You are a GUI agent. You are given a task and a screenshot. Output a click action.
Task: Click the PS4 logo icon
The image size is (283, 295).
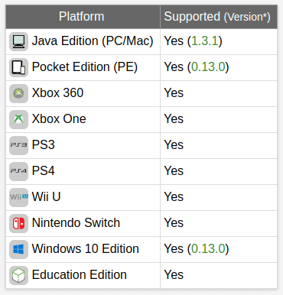pos(18,171)
